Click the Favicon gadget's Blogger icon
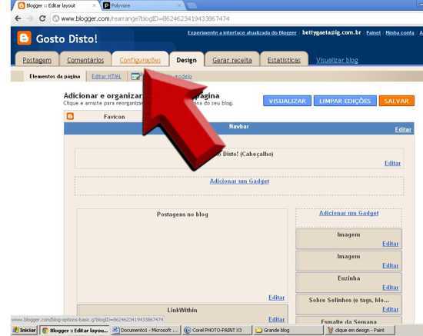The width and height of the screenshot is (423, 336). (70, 116)
